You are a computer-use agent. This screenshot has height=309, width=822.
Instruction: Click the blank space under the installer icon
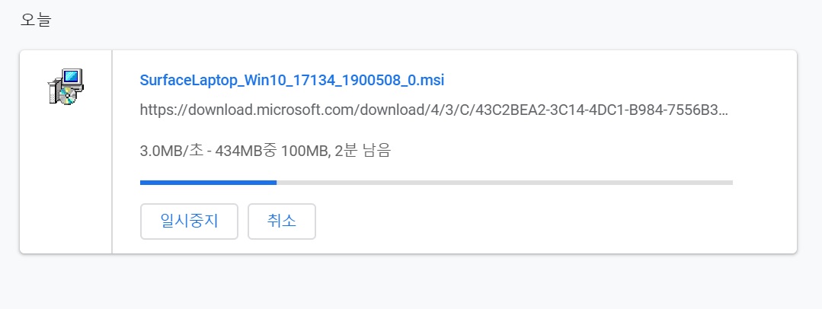[x=66, y=178]
